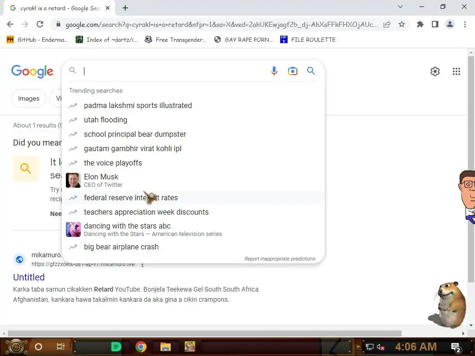Click the network tray icon
The width and height of the screenshot is (475, 356).
(x=370, y=347)
